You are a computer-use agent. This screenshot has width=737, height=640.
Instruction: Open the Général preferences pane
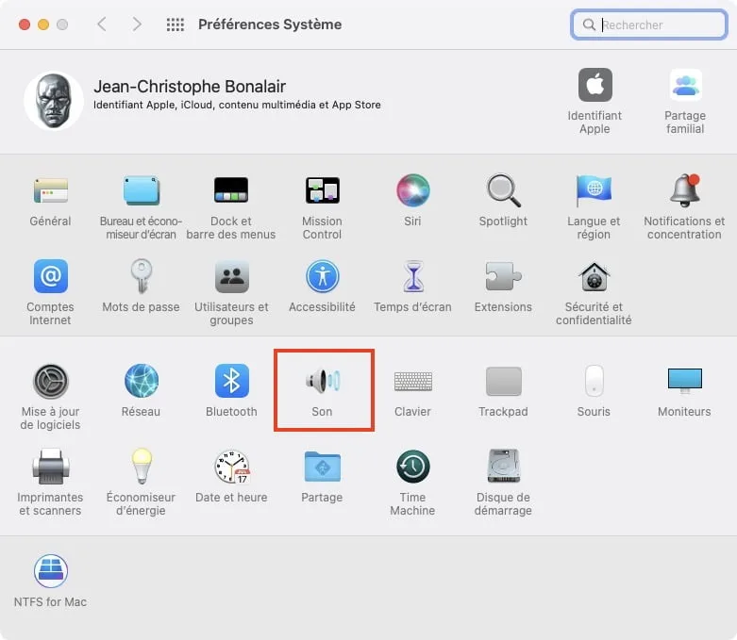pos(50,190)
